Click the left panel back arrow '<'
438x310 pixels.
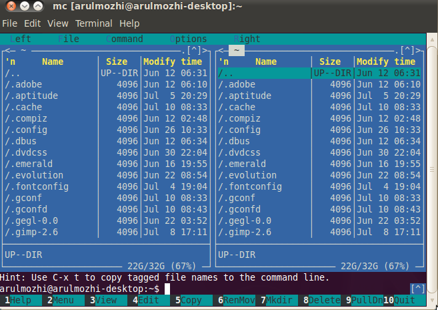coord(7,51)
